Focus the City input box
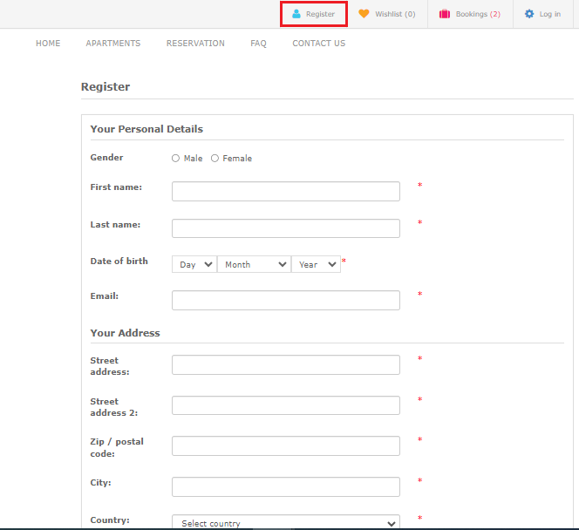Viewport: 579px width, 530px height. pyautogui.click(x=285, y=486)
